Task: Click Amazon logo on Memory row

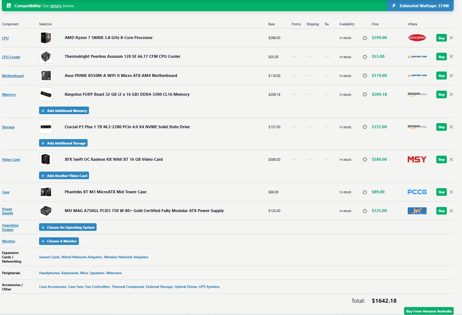Action: [417, 94]
